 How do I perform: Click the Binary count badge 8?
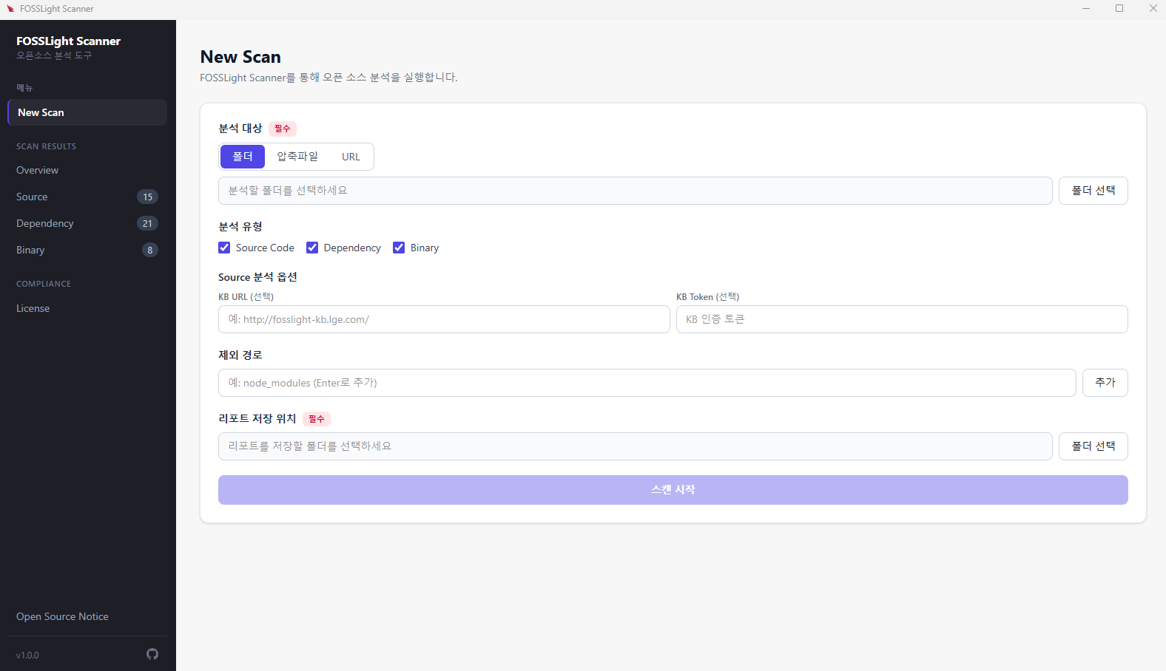click(150, 250)
